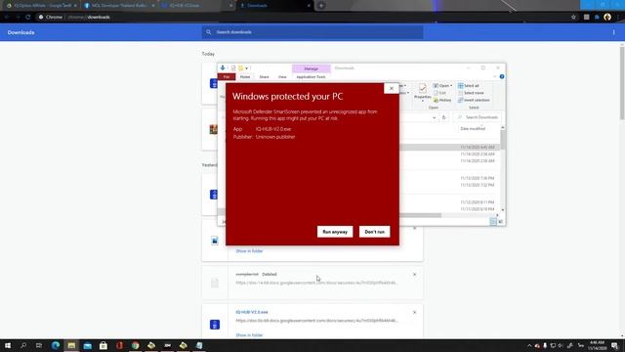Viewport: 625px width, 352px height.
Task: Remove the deleted download entry
Action: tap(414, 275)
